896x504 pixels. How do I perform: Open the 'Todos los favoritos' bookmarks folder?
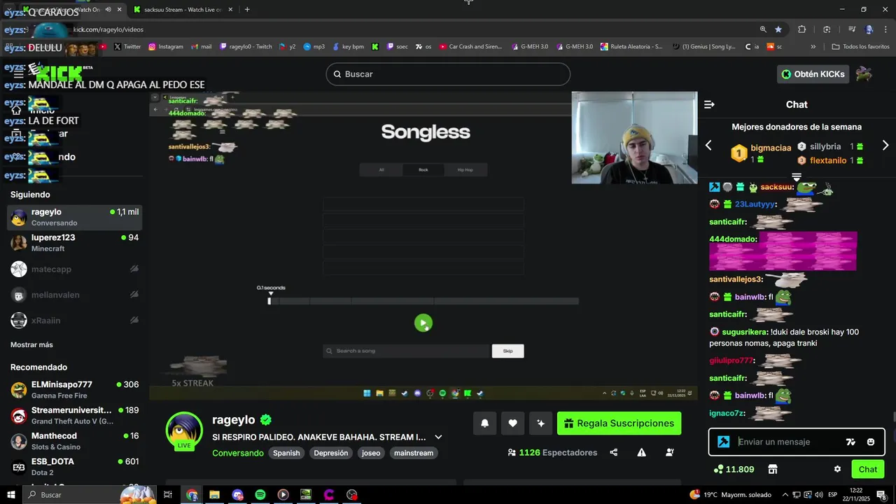[860, 47]
